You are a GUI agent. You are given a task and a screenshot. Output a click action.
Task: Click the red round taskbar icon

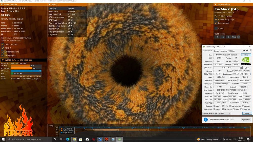click(x=94, y=139)
